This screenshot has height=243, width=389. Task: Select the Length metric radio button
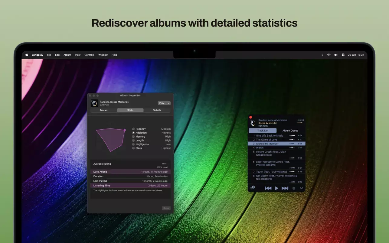click(133, 140)
